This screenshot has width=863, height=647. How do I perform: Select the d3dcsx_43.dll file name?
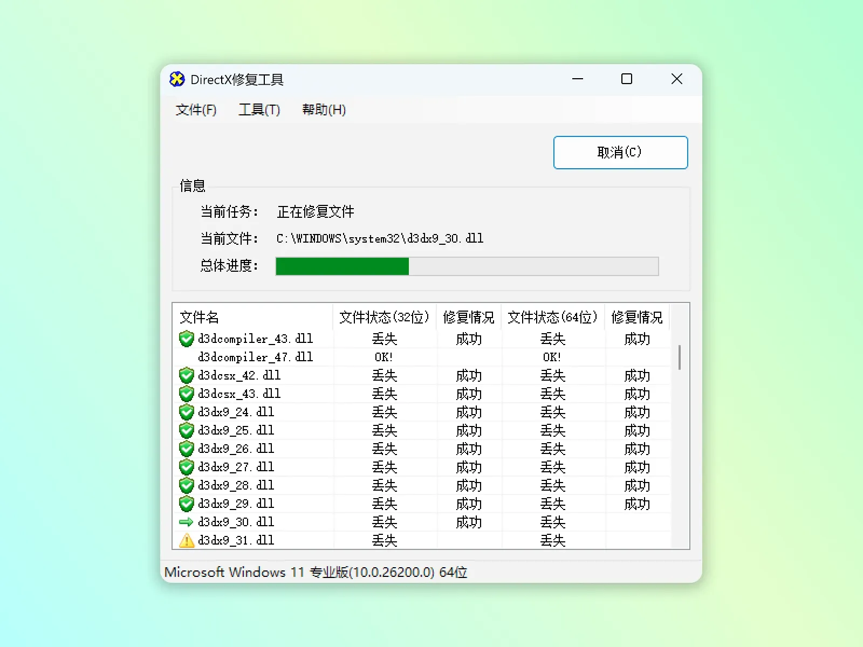click(x=239, y=394)
